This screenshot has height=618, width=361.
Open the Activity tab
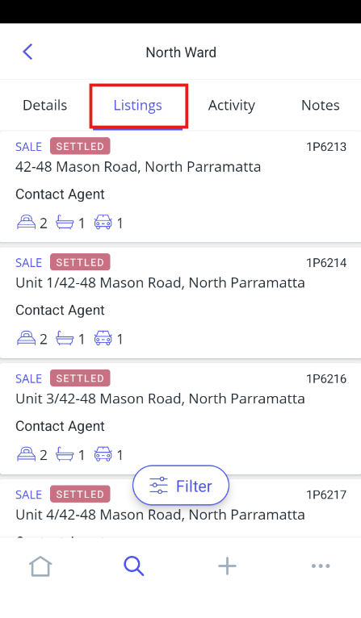tap(232, 105)
